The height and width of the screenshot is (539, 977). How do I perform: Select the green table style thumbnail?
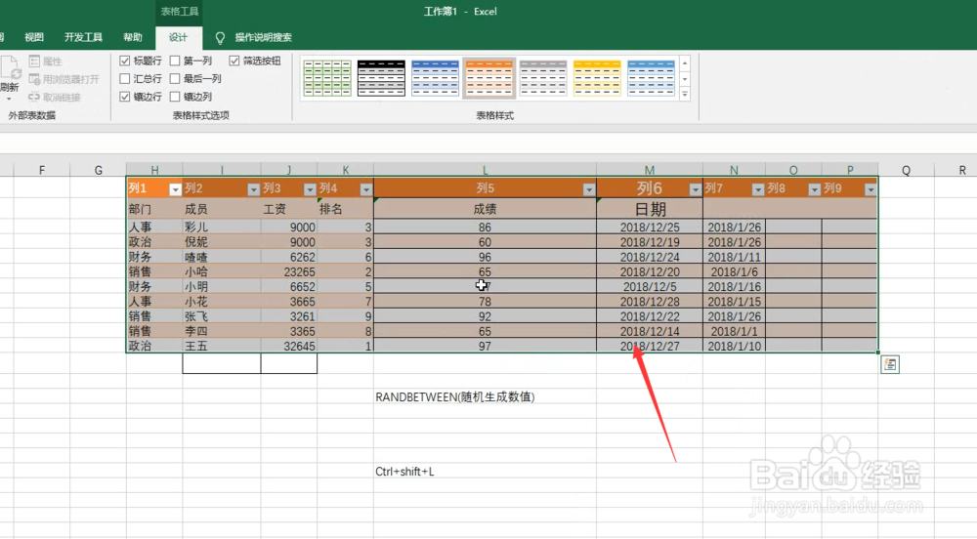pos(327,78)
